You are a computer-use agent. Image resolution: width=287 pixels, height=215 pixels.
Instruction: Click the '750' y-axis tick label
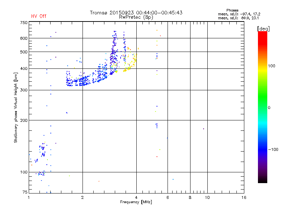pos(24,23)
